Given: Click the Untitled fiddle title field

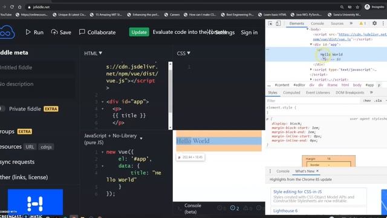Looking at the screenshot, I should tap(37, 67).
